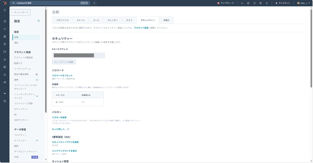313x163 pixels.
Task: Open アカウントの既定値 in sidebar
Action: pos(23,58)
